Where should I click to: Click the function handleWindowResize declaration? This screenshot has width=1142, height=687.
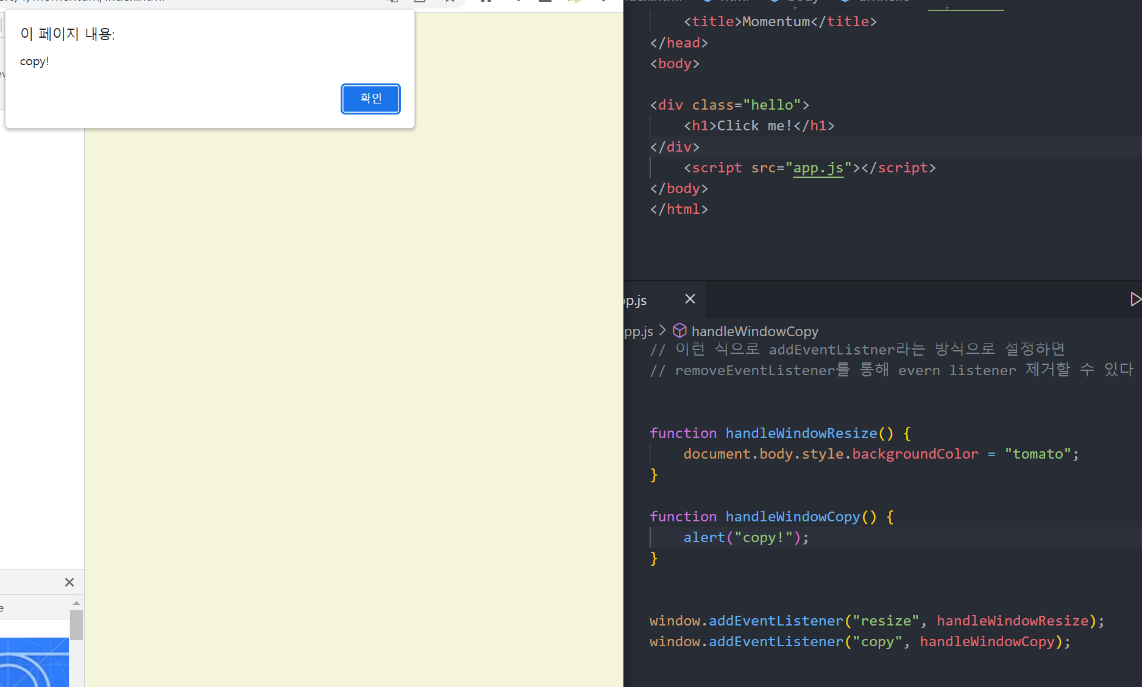[x=780, y=433]
